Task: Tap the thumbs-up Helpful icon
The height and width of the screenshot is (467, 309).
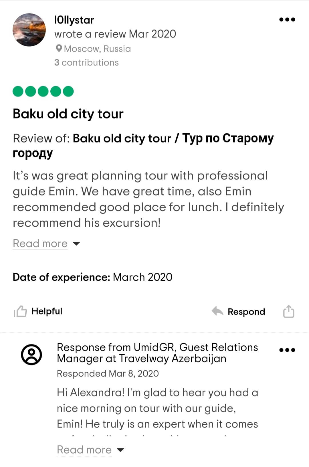Action: [20, 311]
